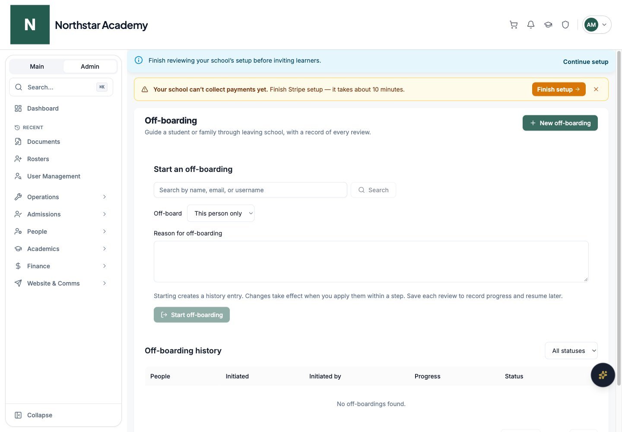Image resolution: width=622 pixels, height=432 pixels.
Task: Click the Search button beside person field
Action: tap(373, 190)
